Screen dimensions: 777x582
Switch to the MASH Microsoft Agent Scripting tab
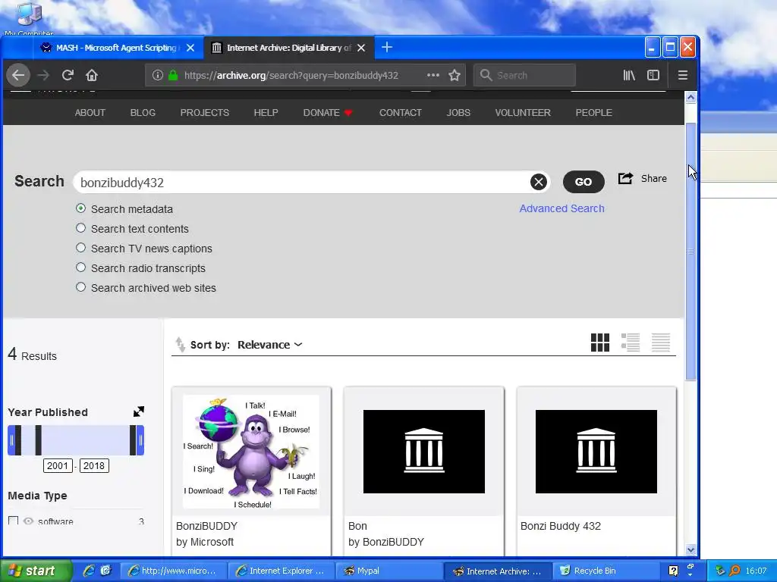pyautogui.click(x=116, y=48)
